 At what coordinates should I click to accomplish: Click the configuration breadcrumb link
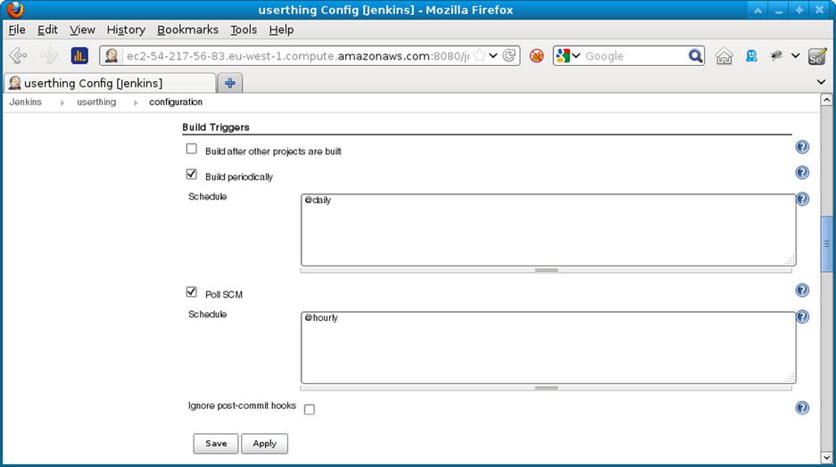(x=176, y=102)
